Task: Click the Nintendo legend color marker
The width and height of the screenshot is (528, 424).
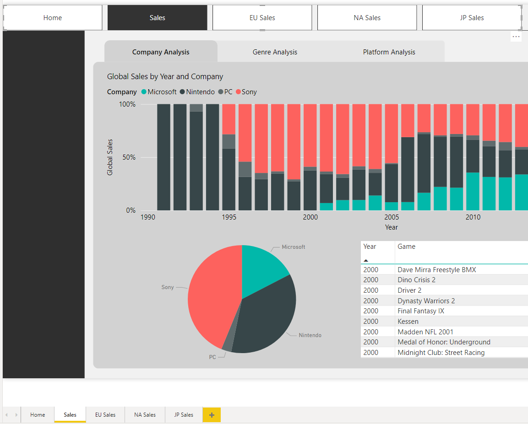Action: pos(182,92)
